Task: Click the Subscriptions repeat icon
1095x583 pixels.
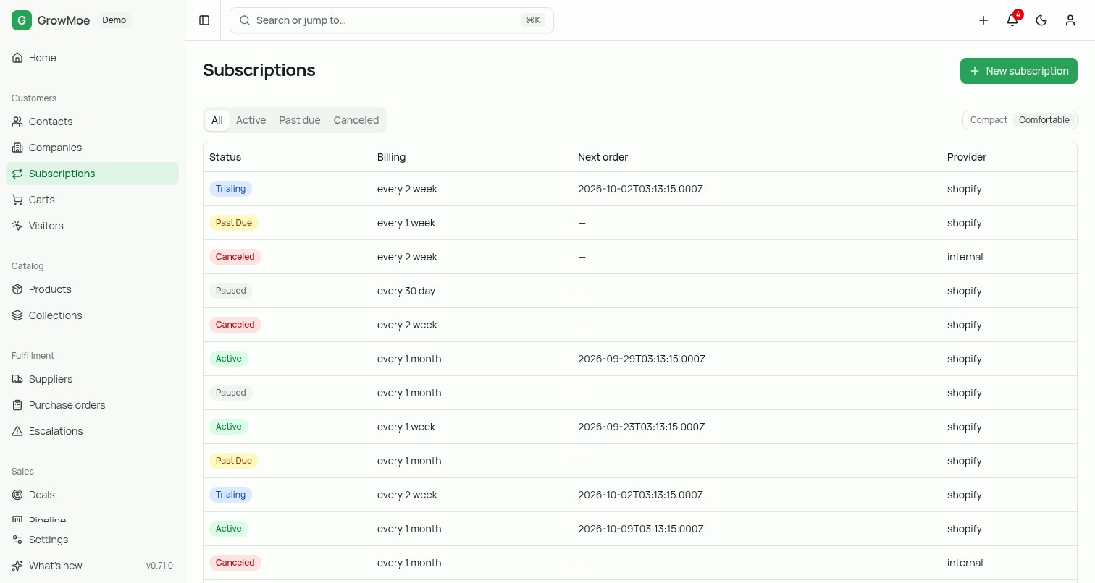Action: tap(17, 174)
